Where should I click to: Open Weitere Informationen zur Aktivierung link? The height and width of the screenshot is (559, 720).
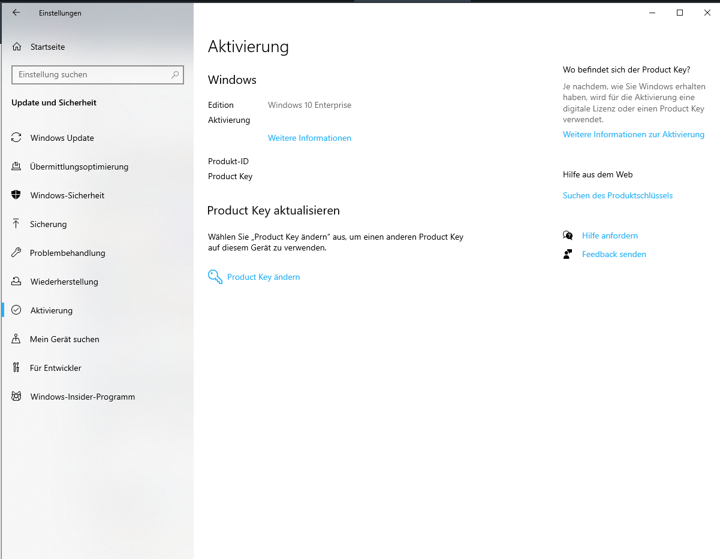(634, 135)
